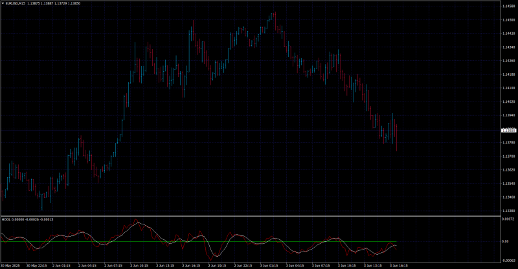Click the divider between chart and indicator pane
Screen dimensions: 518x269
(x=251, y=216)
